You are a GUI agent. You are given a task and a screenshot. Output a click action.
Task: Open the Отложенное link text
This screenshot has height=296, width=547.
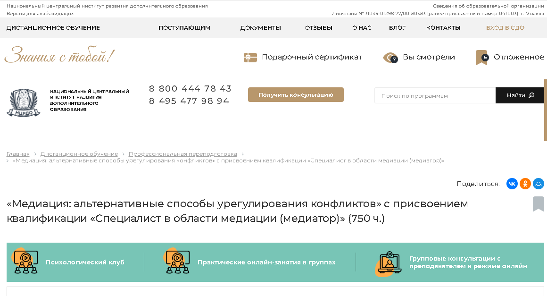(519, 57)
